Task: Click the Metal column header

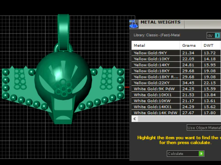Action: (156, 45)
